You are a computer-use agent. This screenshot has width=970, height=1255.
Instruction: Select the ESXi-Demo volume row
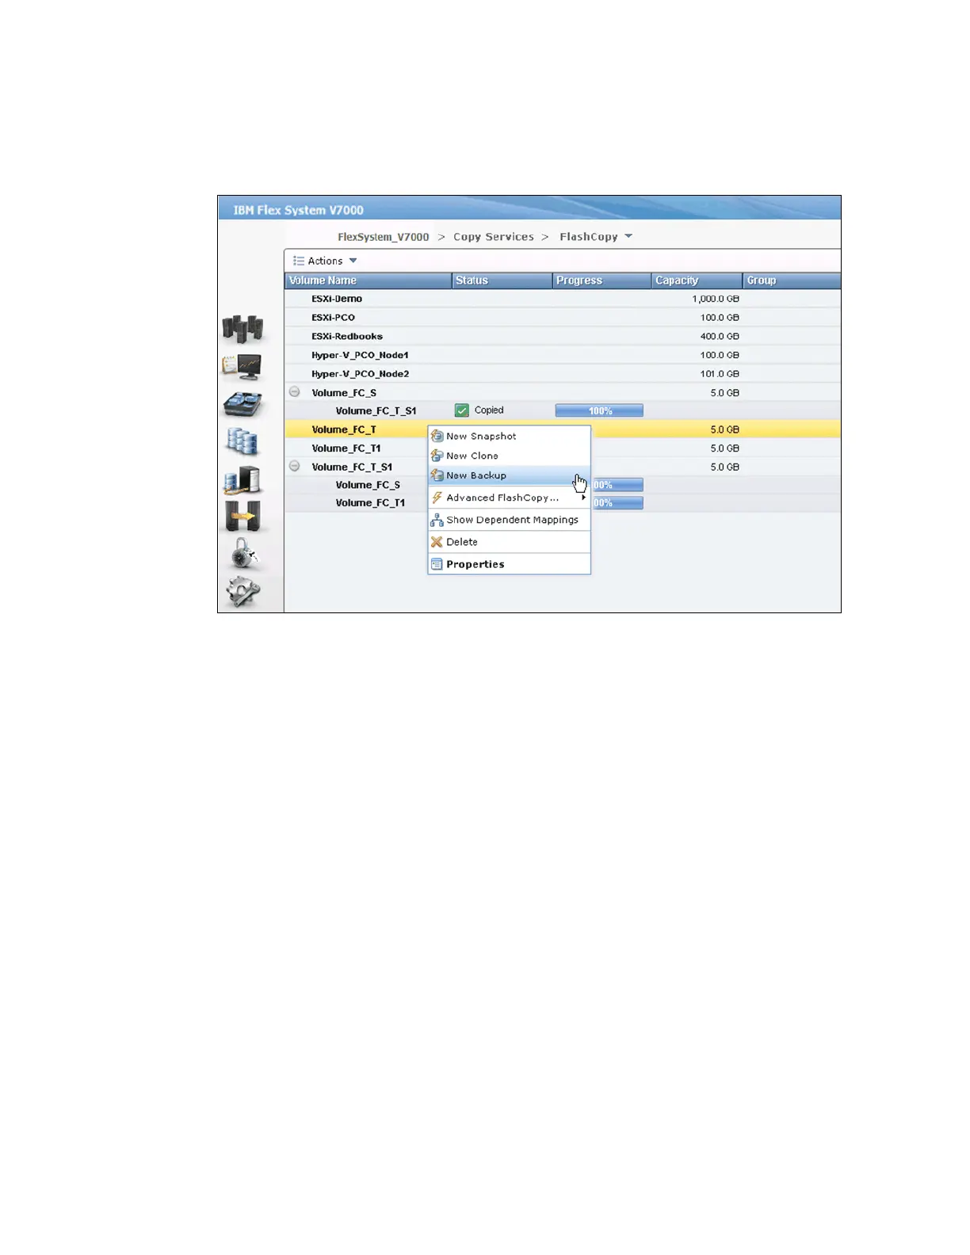coord(563,299)
